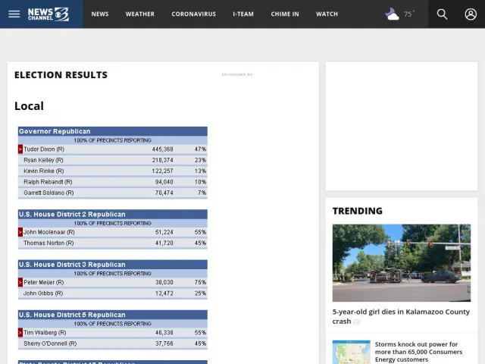Click the winner arrow marker beside Tudor Dixon
Viewport: 485px width, 364px height.
click(20, 149)
